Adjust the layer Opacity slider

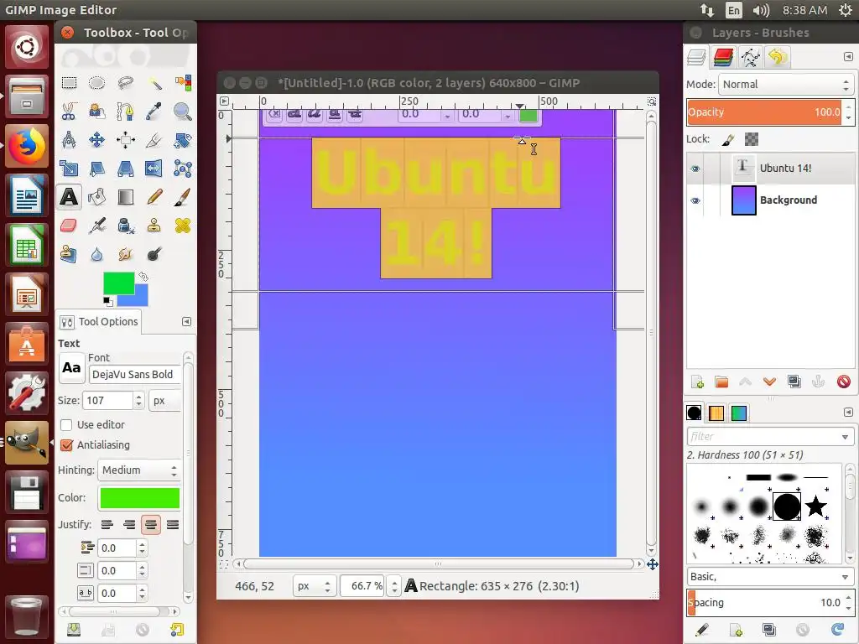click(x=763, y=112)
